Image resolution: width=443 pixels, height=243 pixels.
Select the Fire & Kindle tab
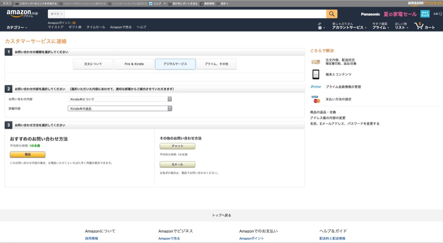click(134, 64)
